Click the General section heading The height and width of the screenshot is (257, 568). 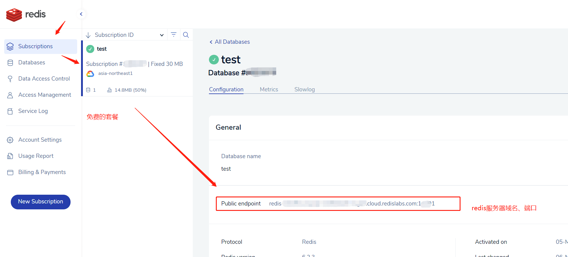tap(228, 128)
